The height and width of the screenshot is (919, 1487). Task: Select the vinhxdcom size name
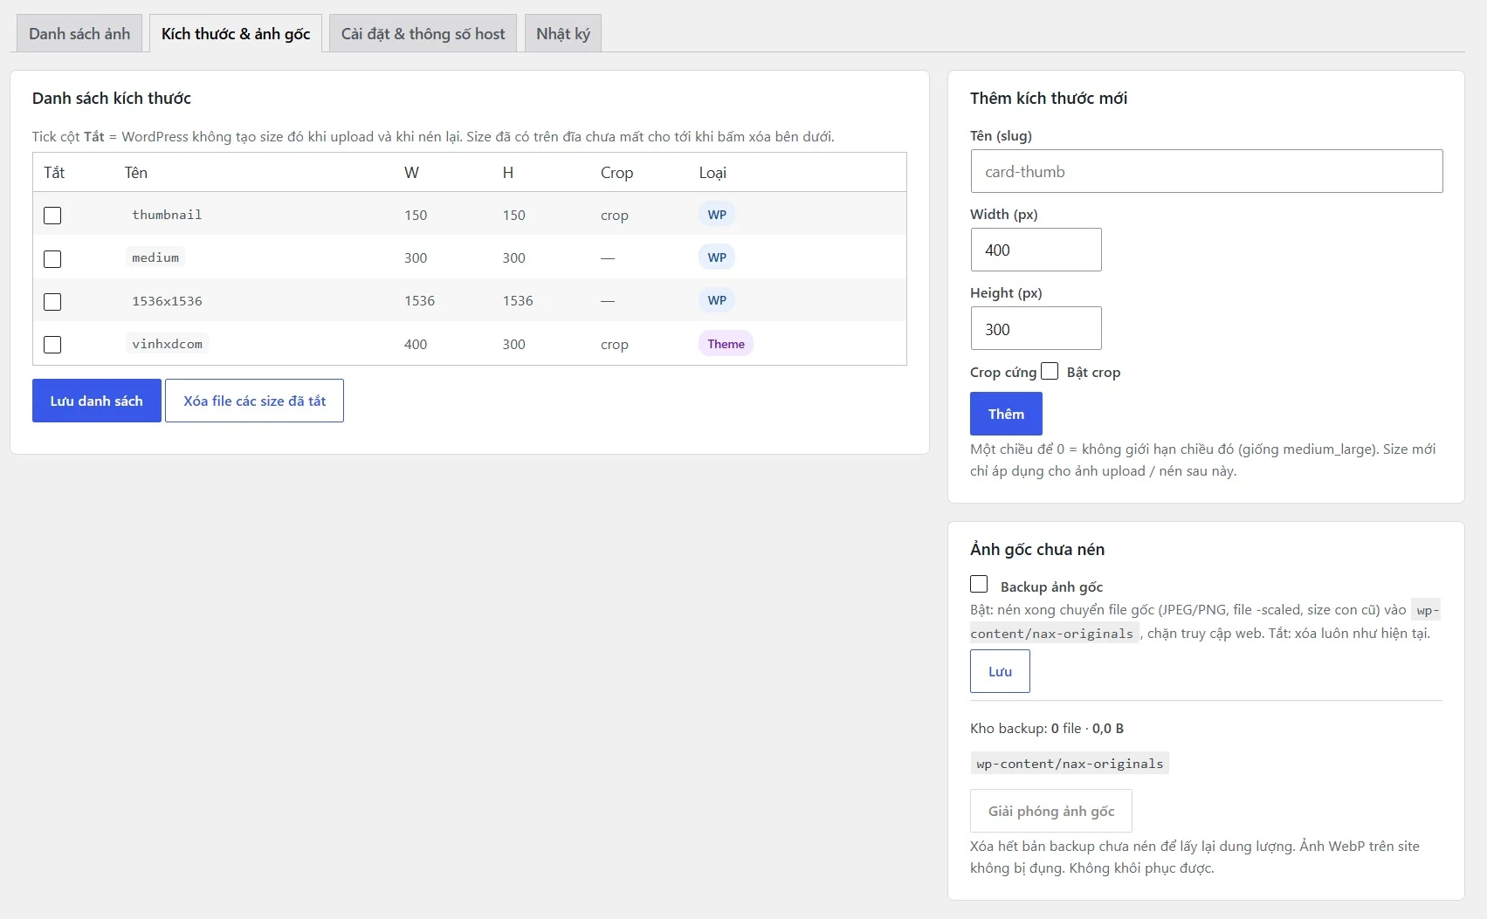[167, 344]
